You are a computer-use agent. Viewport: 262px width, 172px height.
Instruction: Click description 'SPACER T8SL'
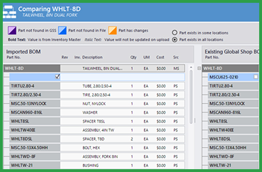[x=94, y=122]
